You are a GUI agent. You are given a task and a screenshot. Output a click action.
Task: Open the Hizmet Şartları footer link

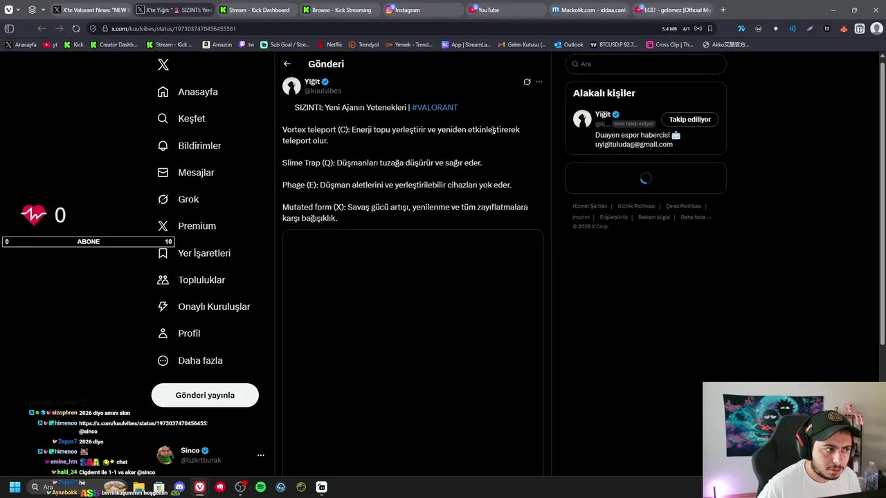pyautogui.click(x=590, y=206)
